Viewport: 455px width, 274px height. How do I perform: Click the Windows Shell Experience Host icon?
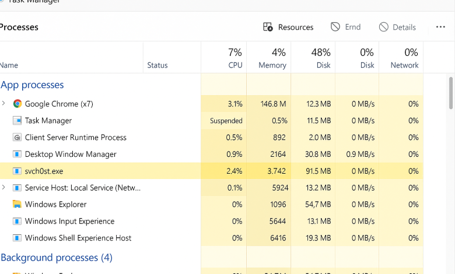(x=17, y=238)
